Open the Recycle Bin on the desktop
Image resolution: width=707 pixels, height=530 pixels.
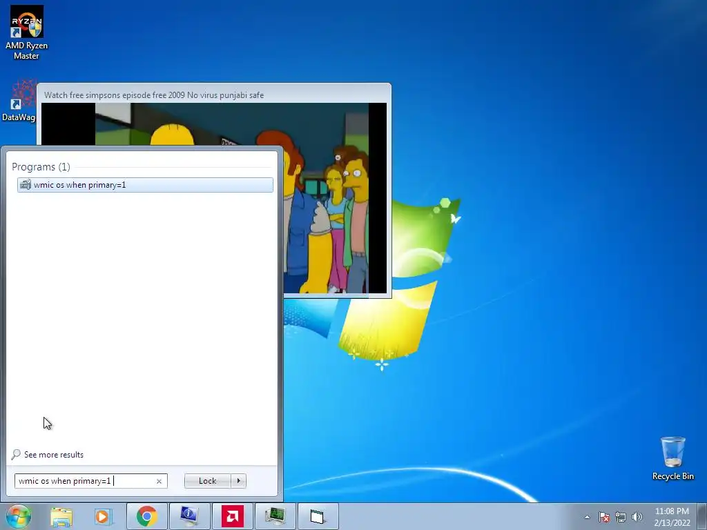point(672,458)
